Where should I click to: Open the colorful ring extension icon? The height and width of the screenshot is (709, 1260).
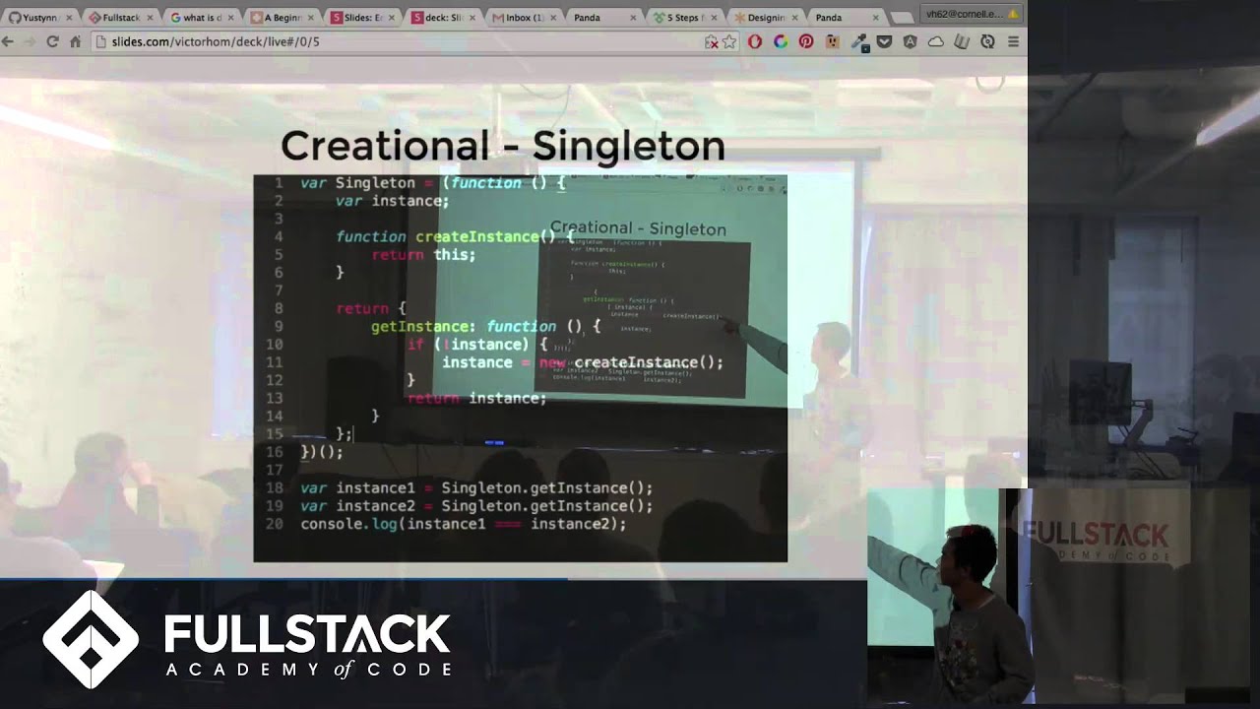point(781,41)
